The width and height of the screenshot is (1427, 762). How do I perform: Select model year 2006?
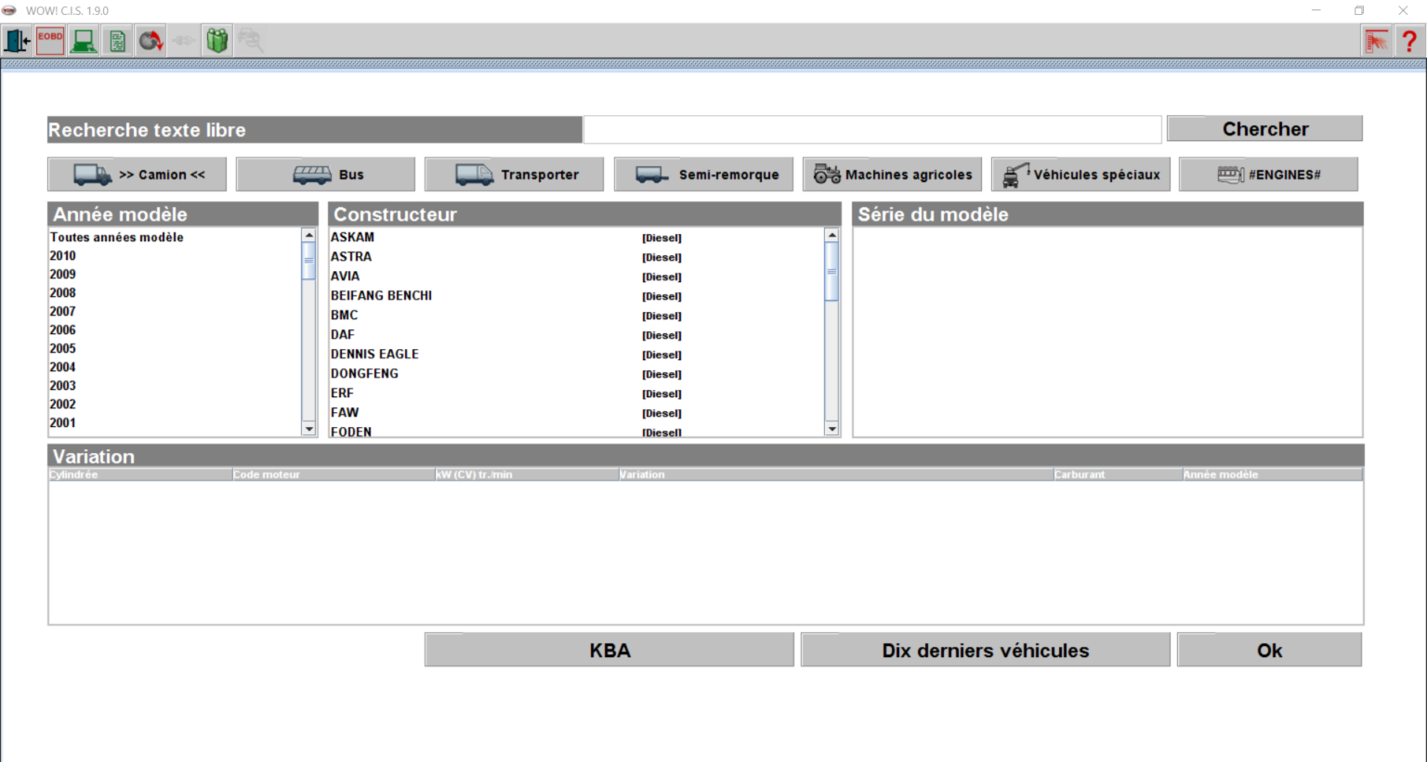click(175, 330)
